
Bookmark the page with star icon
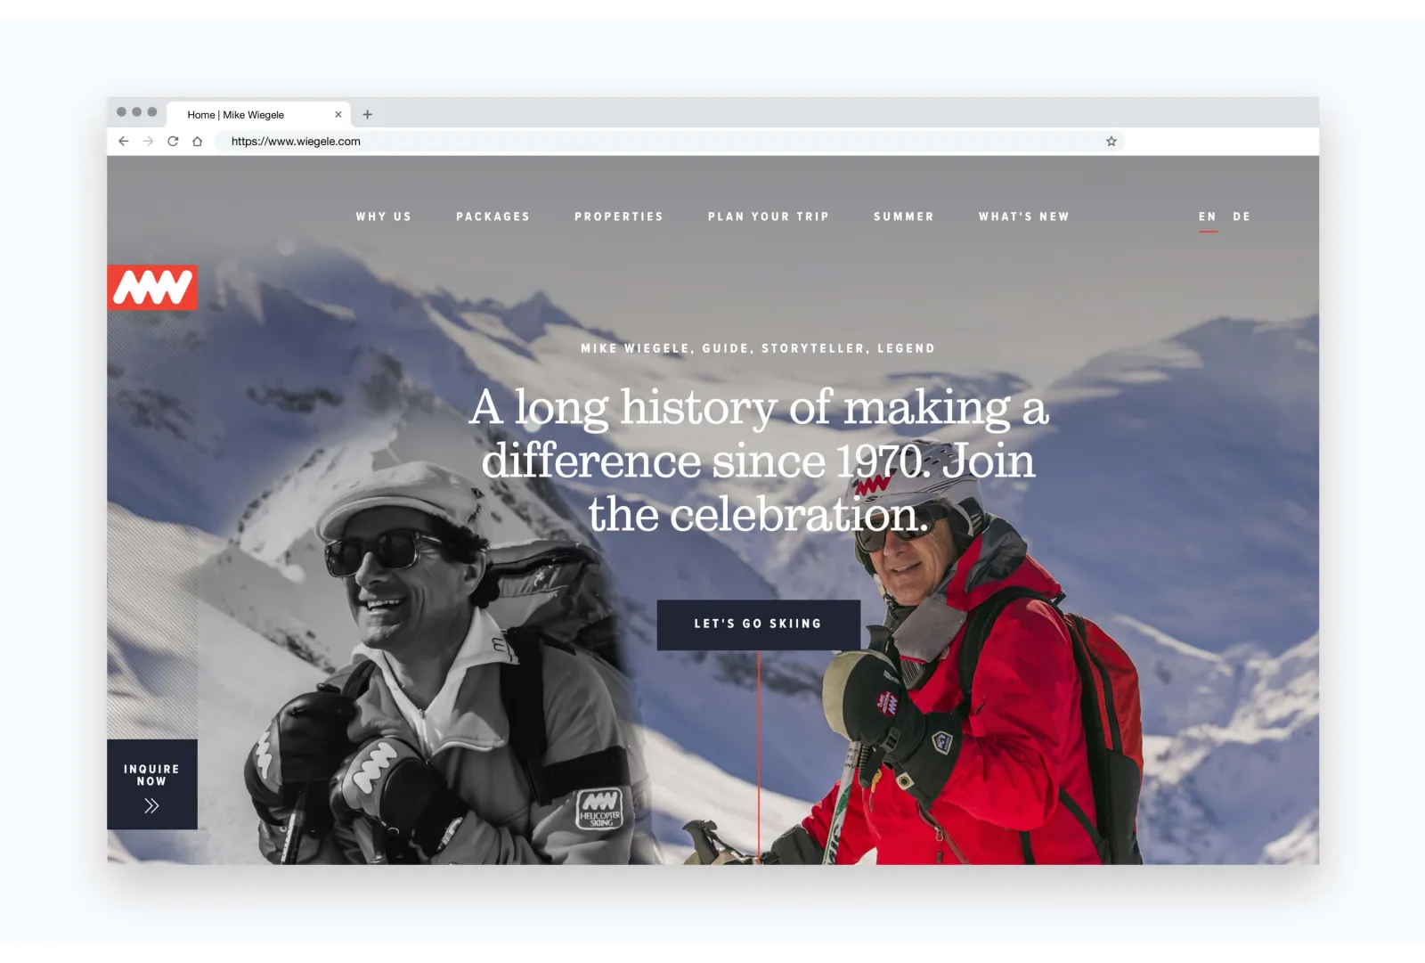coord(1111,141)
